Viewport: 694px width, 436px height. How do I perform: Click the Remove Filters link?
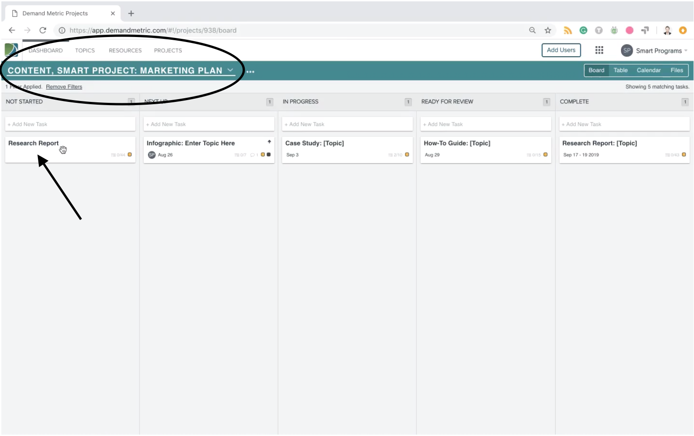[x=64, y=87]
